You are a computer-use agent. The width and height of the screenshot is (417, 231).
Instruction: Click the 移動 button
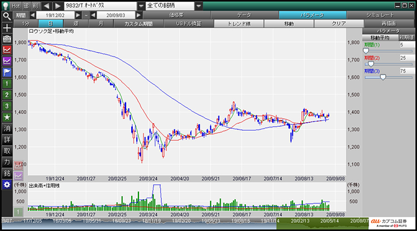click(289, 24)
